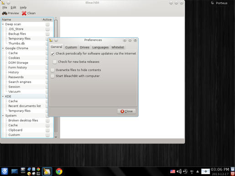The image size is (235, 176).
Task: Collapse the Google Chrome tree group
Action: pos(3,48)
